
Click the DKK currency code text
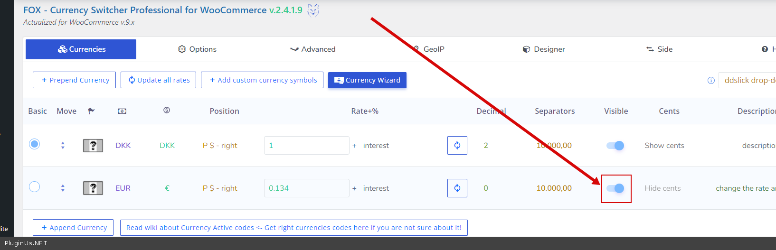(x=123, y=146)
